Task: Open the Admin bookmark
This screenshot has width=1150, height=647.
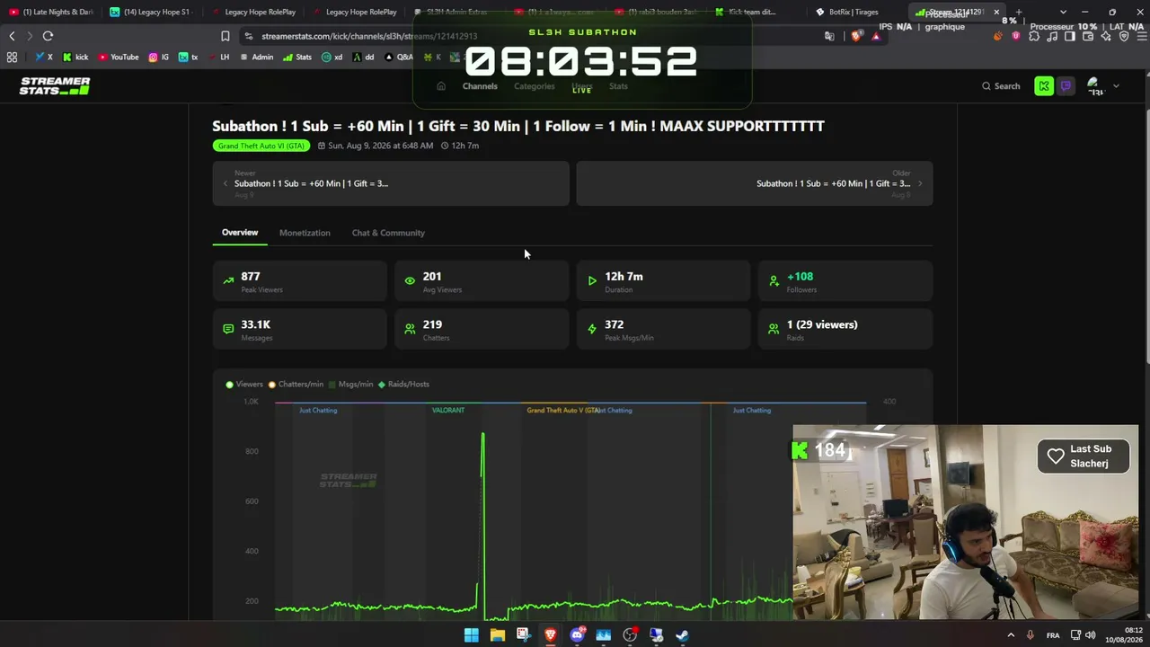Action: click(x=256, y=57)
